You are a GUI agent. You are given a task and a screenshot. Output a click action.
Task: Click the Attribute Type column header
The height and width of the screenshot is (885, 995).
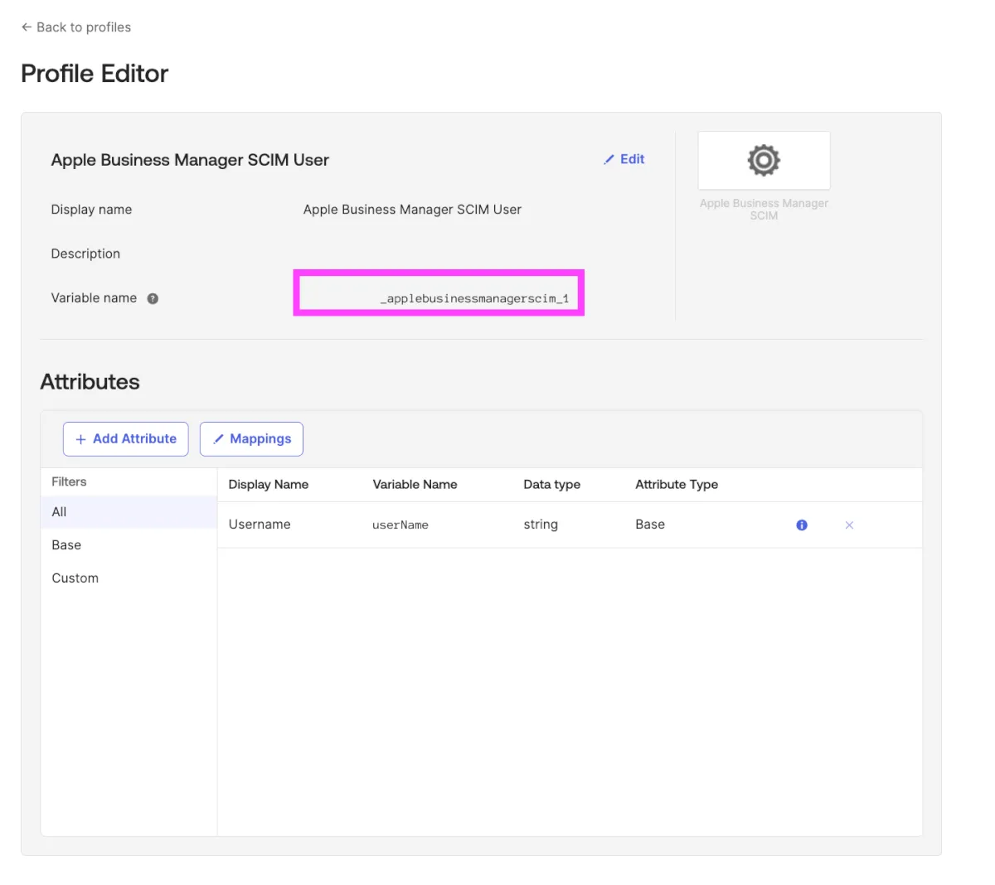click(677, 485)
